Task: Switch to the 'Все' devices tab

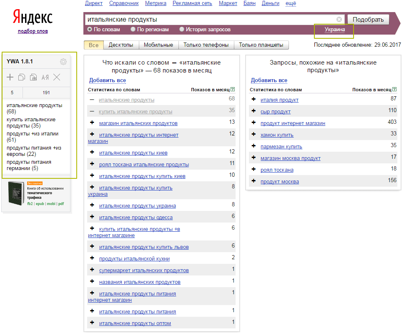Action: click(x=93, y=45)
